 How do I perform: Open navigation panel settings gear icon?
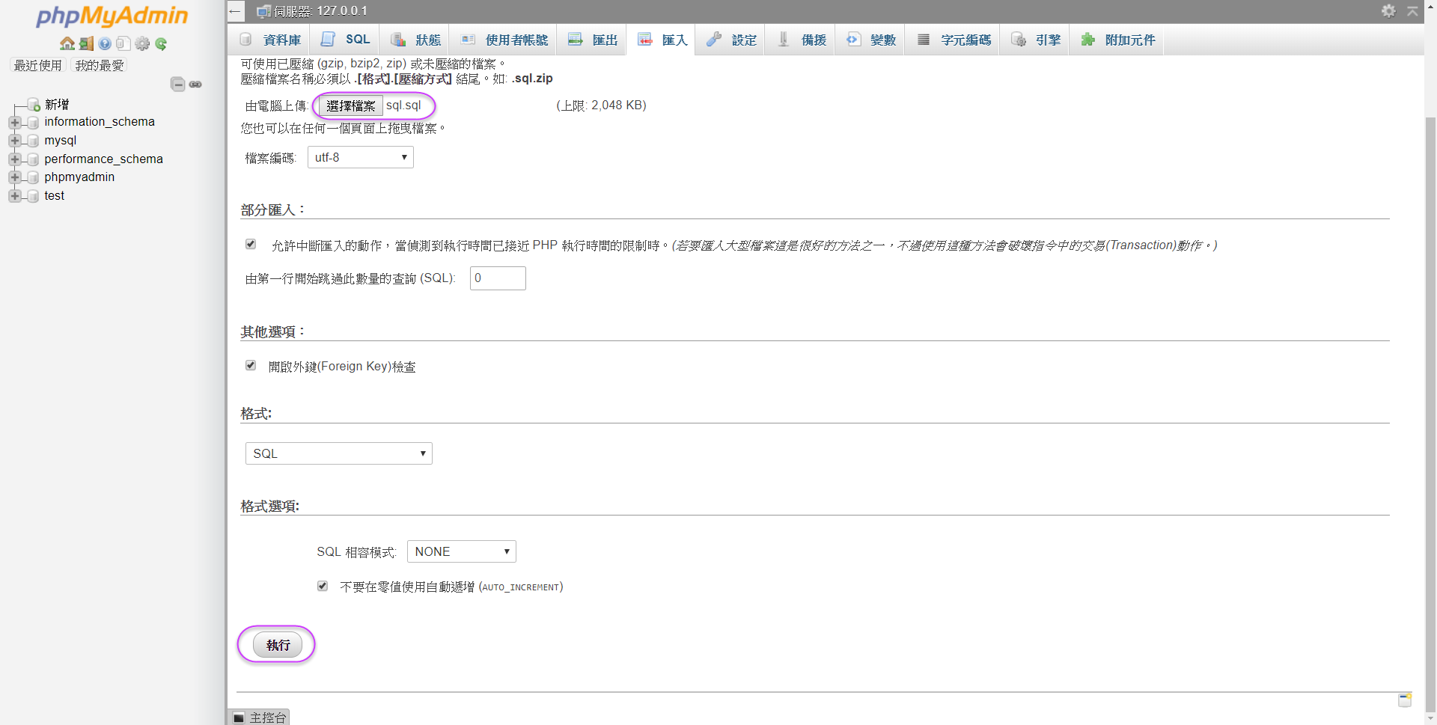[x=142, y=44]
